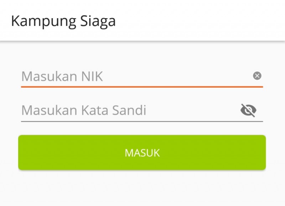Click the eye-slash icon in the password field

tap(248, 110)
